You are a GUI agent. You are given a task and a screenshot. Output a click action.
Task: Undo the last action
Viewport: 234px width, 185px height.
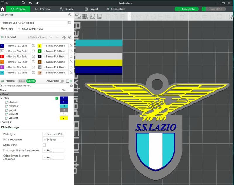point(30,3)
